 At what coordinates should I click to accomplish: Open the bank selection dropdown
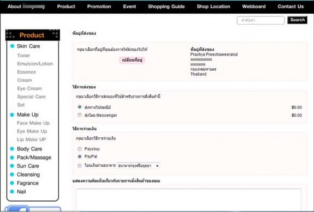(138, 166)
